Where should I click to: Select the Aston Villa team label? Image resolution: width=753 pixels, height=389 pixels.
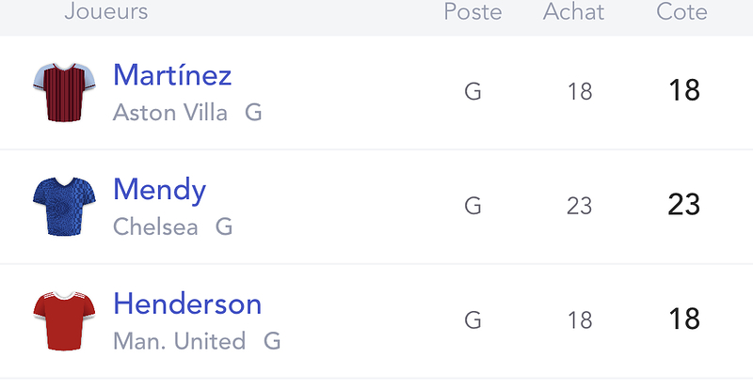pyautogui.click(x=170, y=113)
